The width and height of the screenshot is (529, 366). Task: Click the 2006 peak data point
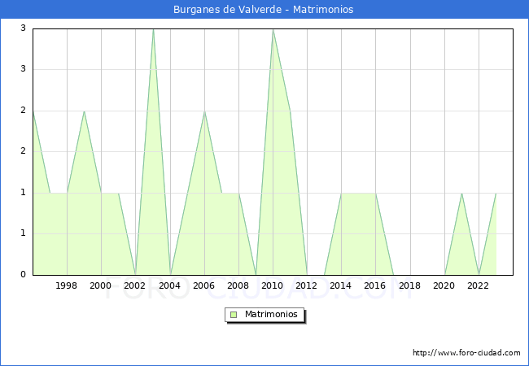(205, 111)
